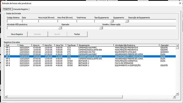Click the Hora Fim column header
Screen dimensions: 183x103
[49, 45]
